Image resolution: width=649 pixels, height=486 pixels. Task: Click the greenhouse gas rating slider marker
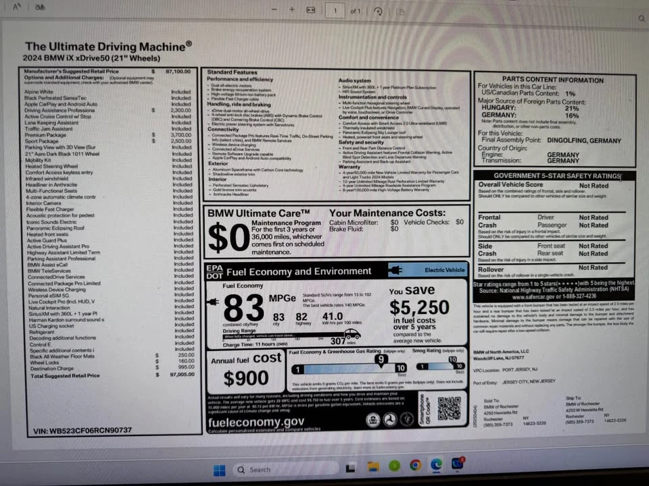point(381,360)
